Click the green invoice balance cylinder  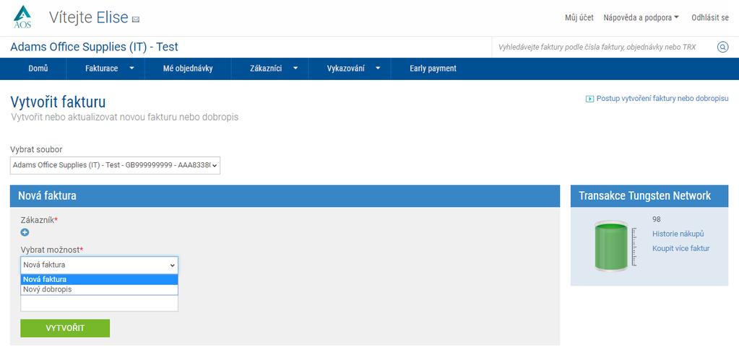click(x=611, y=247)
